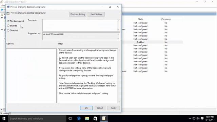This screenshot has width=217, height=122.
Task: Open the File menu in Group Policy Editor
Action: [3, 5]
